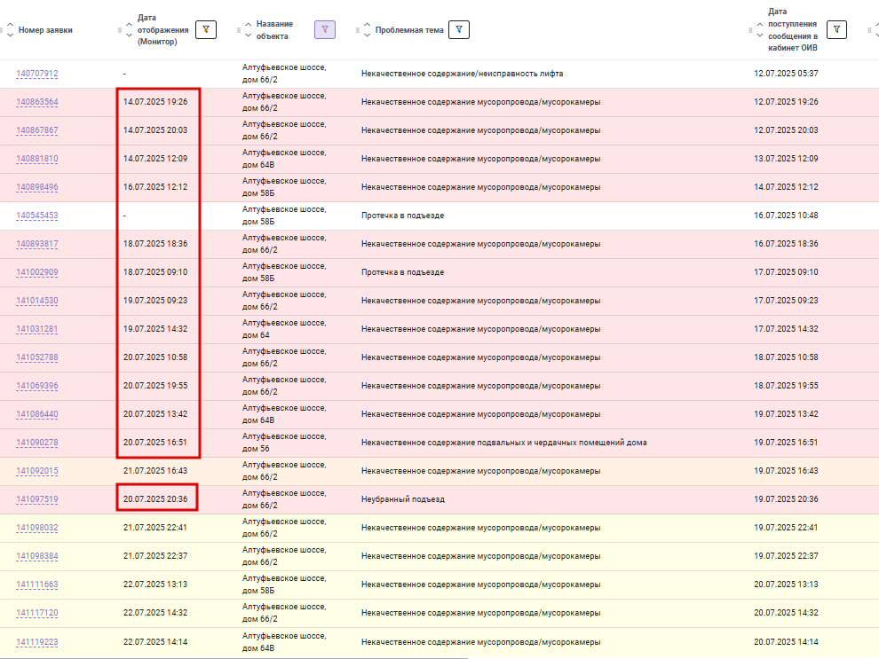This screenshot has height=659, width=879.
Task: Click address 'дом 56' in row 141090278
Action: [256, 449]
